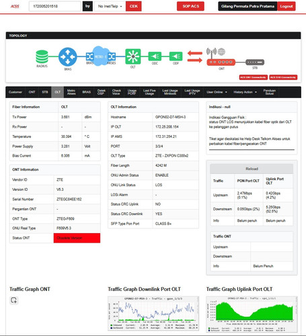Click the ONU Admin Status ENABLE value
The width and height of the screenshot is (306, 336).
click(161, 175)
